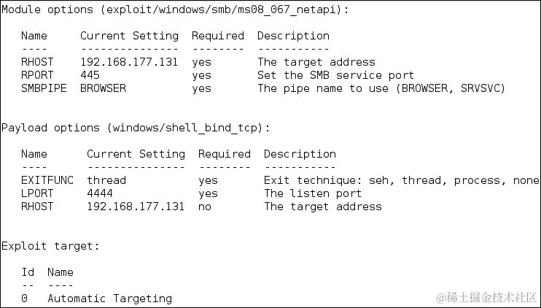This screenshot has height=308, width=541.
Task: Click the text 'Set the SMB service port'
Action: tap(335, 75)
